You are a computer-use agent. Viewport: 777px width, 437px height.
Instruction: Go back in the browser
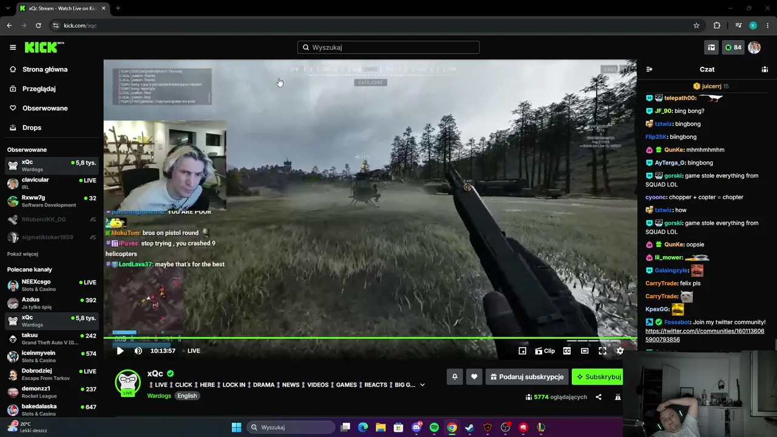coord(9,25)
